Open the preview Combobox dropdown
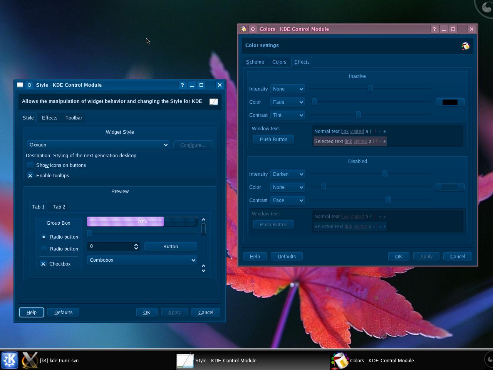This screenshot has height=370, width=493. (x=142, y=260)
